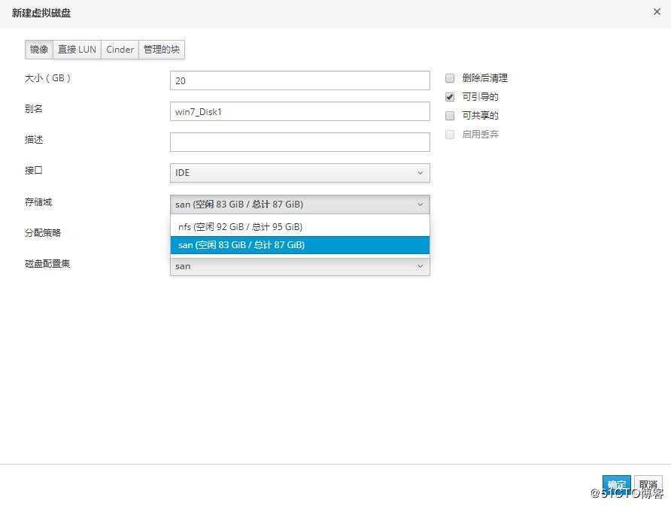Open the 接口 IDE dropdown
This screenshot has width=671, height=506.
point(300,173)
